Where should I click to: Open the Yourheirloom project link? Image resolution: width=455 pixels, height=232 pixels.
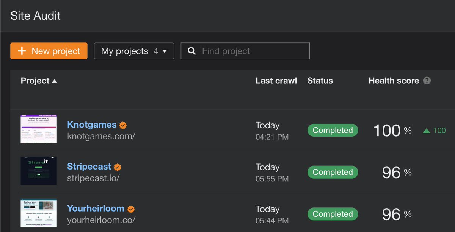(x=96, y=209)
